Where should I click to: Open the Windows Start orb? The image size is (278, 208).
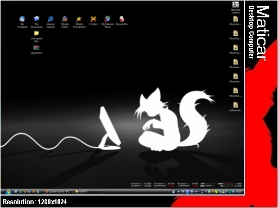[8, 191]
